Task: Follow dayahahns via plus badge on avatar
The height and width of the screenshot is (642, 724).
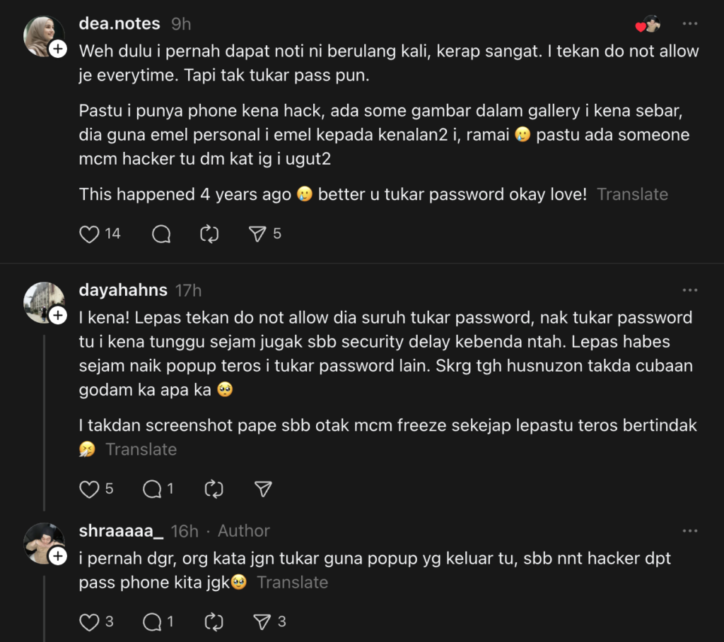Action: [x=57, y=315]
